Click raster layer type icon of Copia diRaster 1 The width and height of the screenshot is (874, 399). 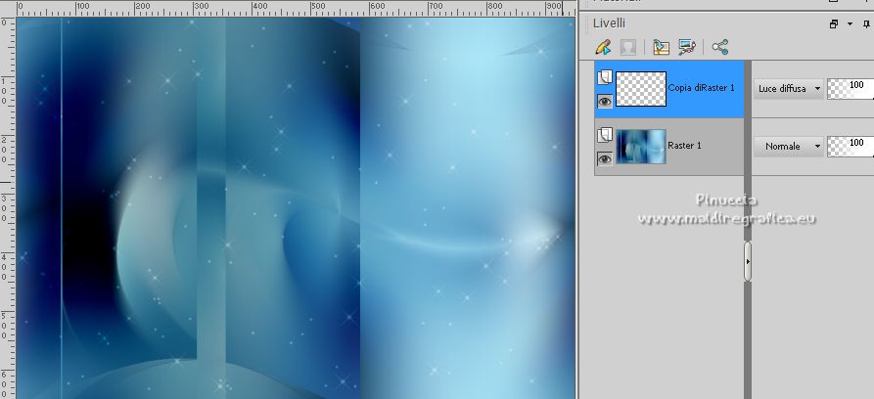coord(605,77)
